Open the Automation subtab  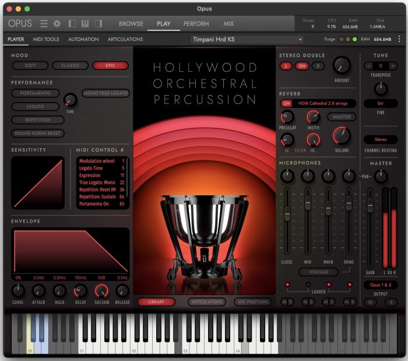(x=83, y=39)
